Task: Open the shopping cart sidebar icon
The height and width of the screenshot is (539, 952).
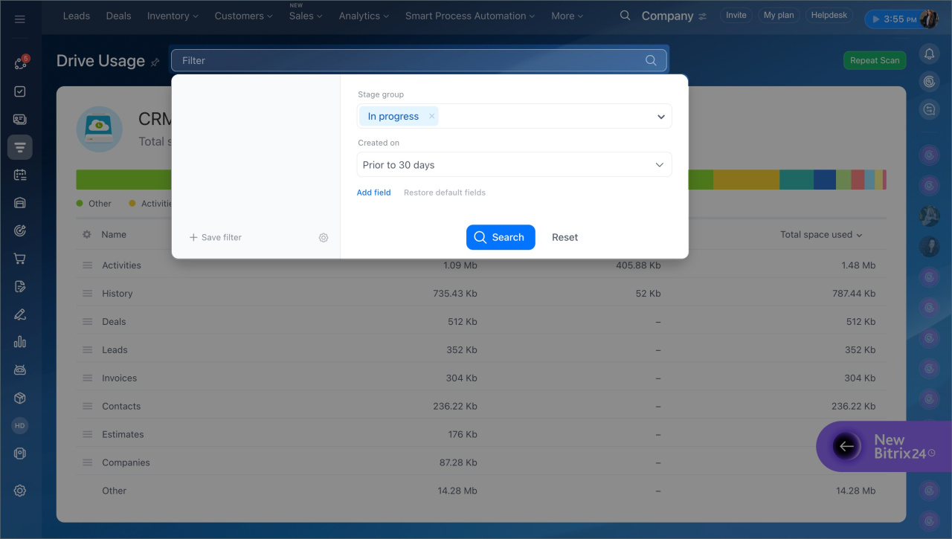Action: [20, 259]
